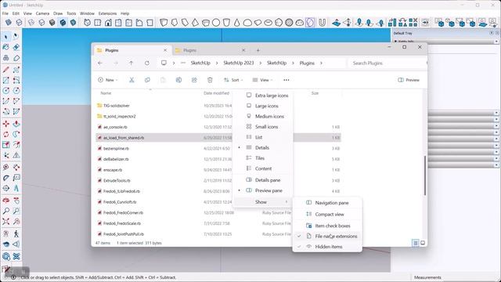501x282 pixels.
Task: Click the see more ellipsis button
Action: click(287, 80)
